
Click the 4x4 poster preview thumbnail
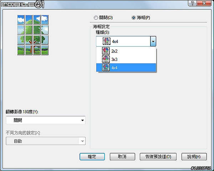click(x=33, y=35)
